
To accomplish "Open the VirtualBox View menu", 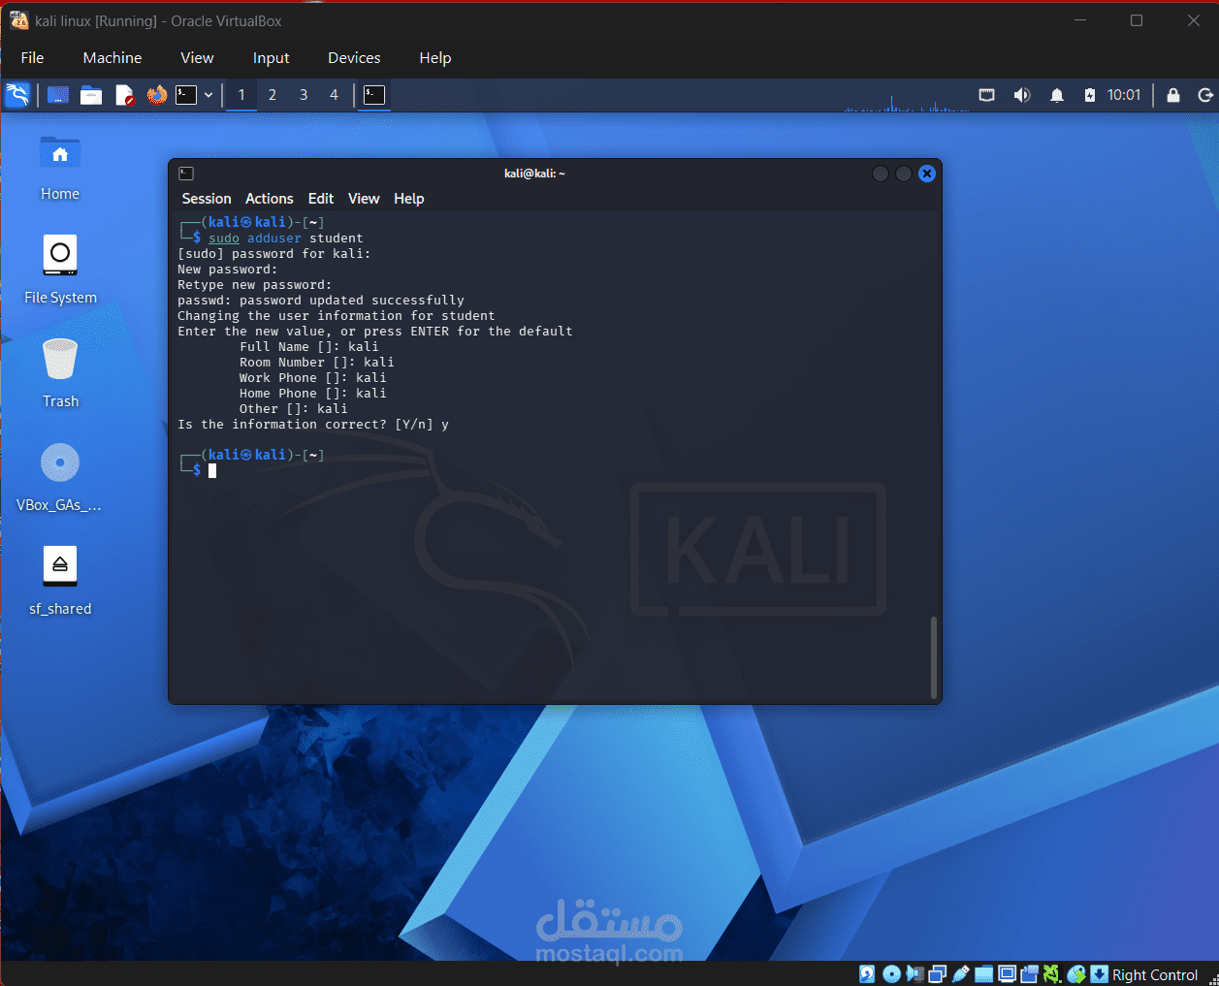I will tap(197, 58).
